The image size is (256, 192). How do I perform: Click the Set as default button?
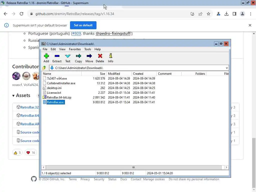[83, 25]
